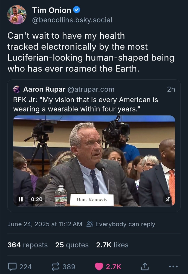Unmute the video with the speaker icon
The width and height of the screenshot is (188, 274).
pyautogui.click(x=167, y=199)
